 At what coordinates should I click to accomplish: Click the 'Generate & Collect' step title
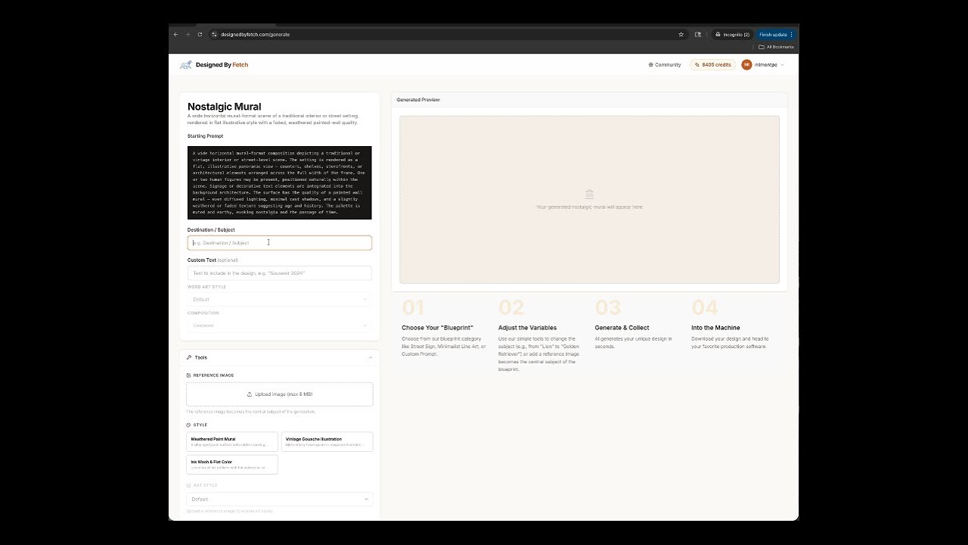(622, 328)
